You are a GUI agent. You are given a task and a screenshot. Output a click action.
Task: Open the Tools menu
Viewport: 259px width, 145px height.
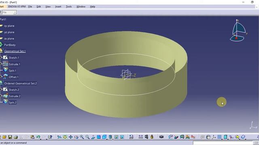(x=69, y=6)
